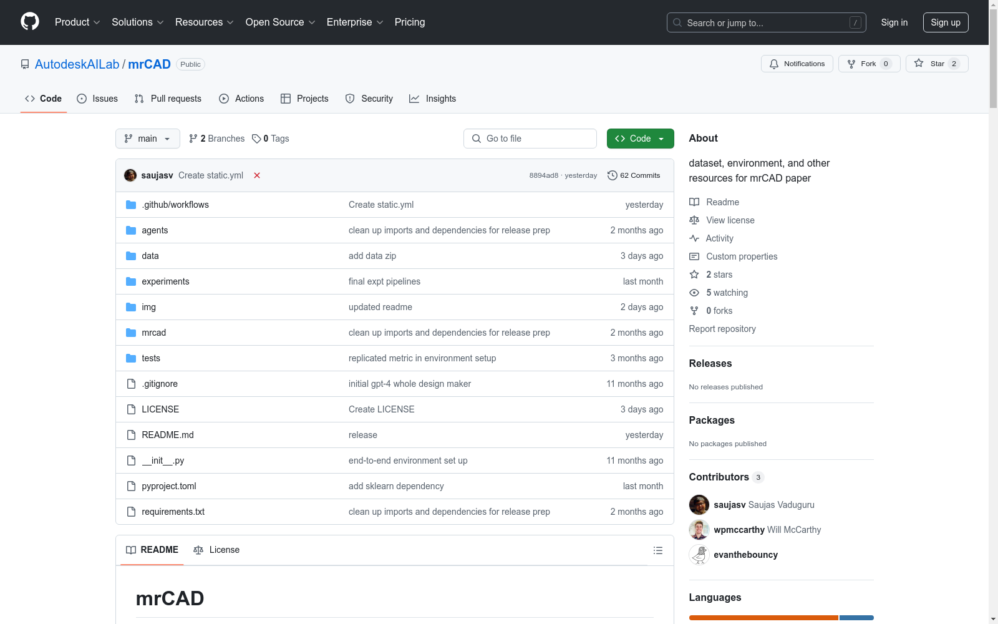Star the mrCAD repository
Viewport: 998px width, 624px height.
pyautogui.click(x=937, y=64)
